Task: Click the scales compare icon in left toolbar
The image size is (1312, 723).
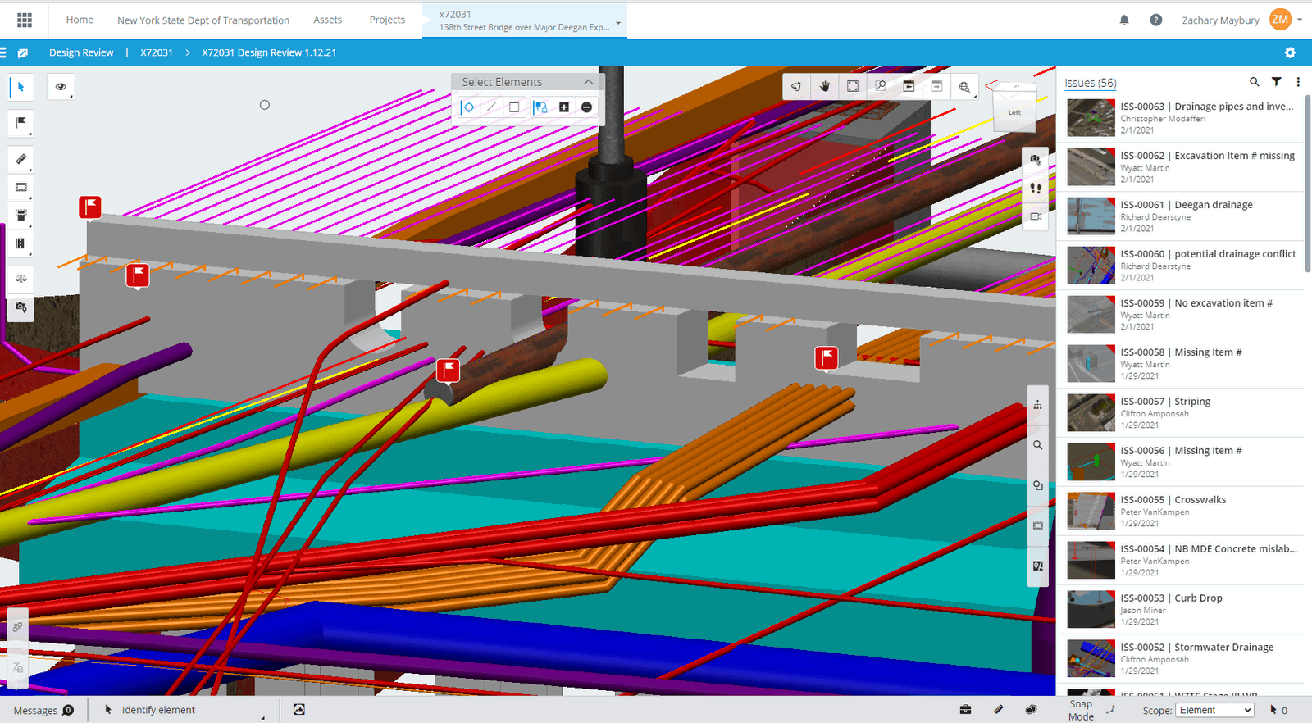Action: pos(21,279)
